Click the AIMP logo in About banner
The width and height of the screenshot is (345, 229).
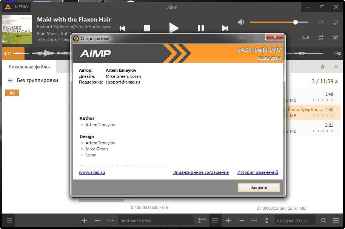96,53
